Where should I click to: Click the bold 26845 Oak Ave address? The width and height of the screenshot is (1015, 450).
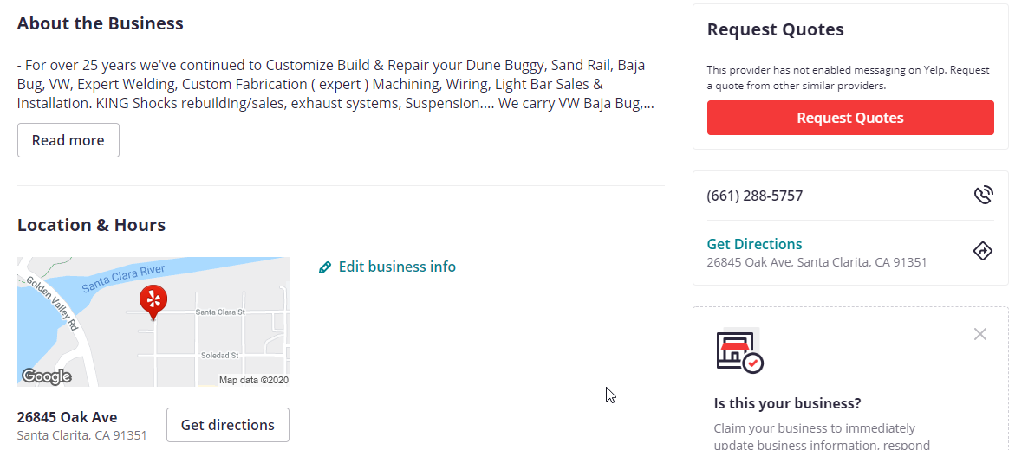(x=68, y=417)
